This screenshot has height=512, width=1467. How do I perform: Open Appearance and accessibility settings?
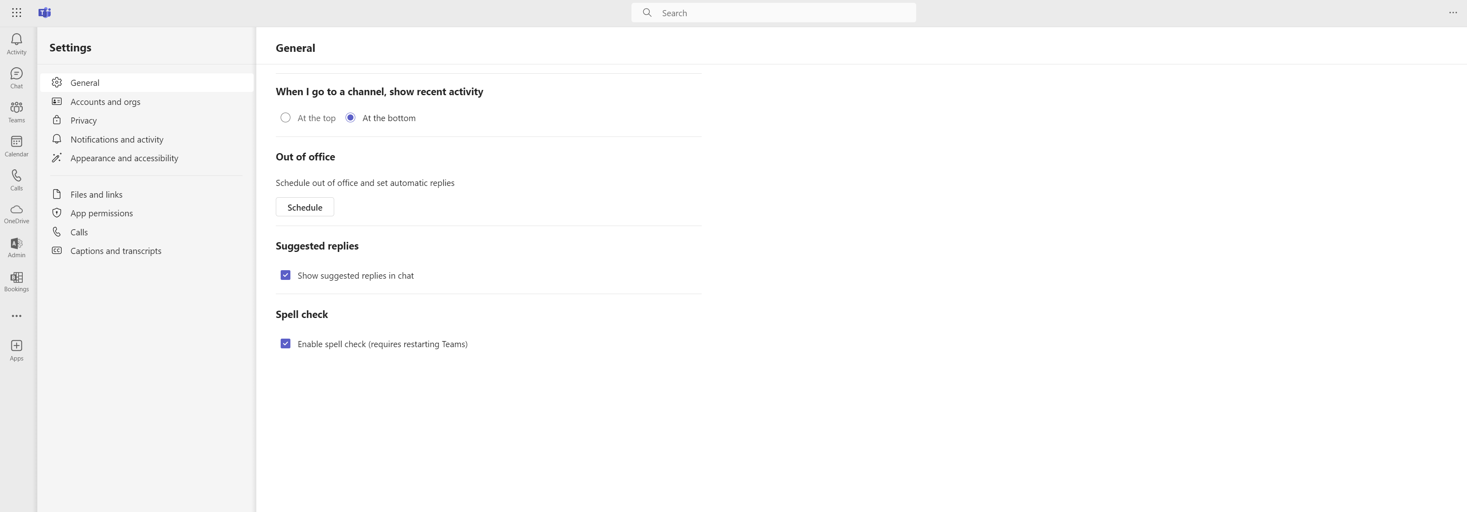click(124, 158)
